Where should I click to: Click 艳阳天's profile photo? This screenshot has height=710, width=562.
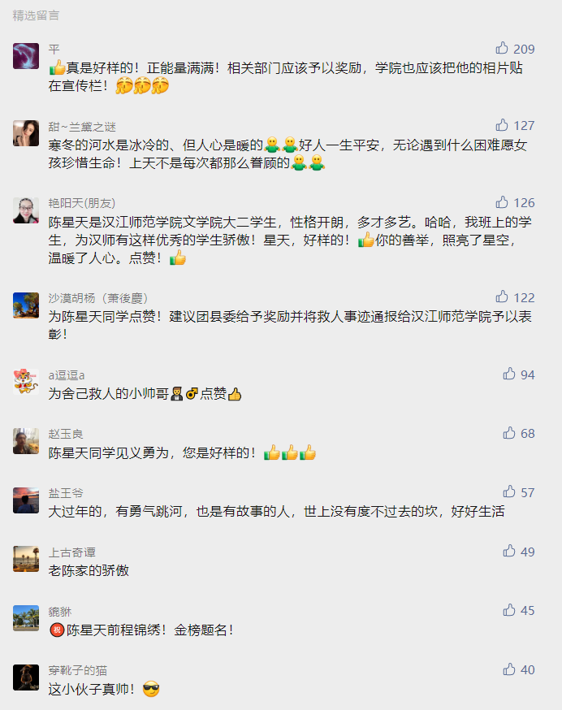26,210
